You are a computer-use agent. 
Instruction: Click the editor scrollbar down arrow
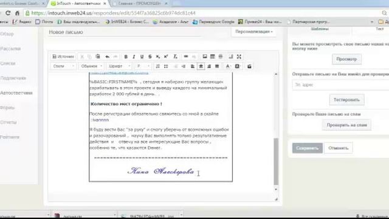[x=276, y=189]
